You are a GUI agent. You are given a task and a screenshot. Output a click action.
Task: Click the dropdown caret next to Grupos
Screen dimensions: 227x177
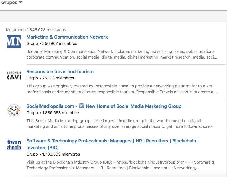[21, 3]
